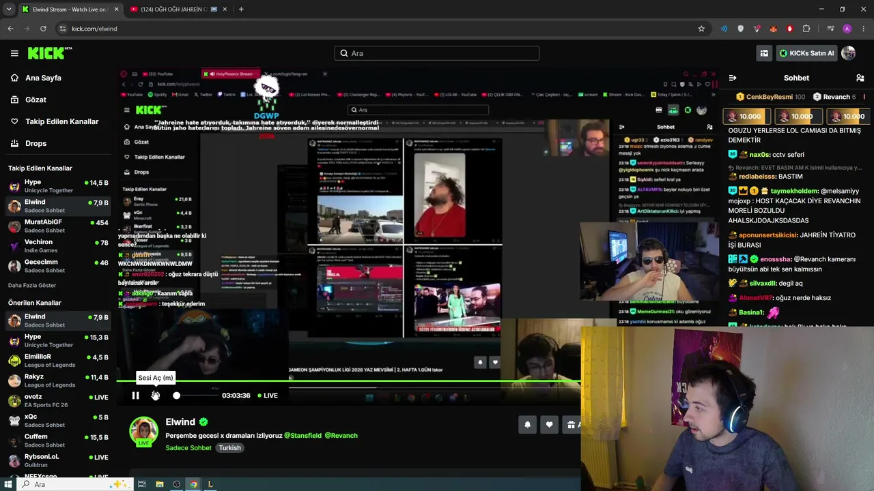Click the second 10.000 gift badge
This screenshot has height=491, width=874.
click(798, 117)
